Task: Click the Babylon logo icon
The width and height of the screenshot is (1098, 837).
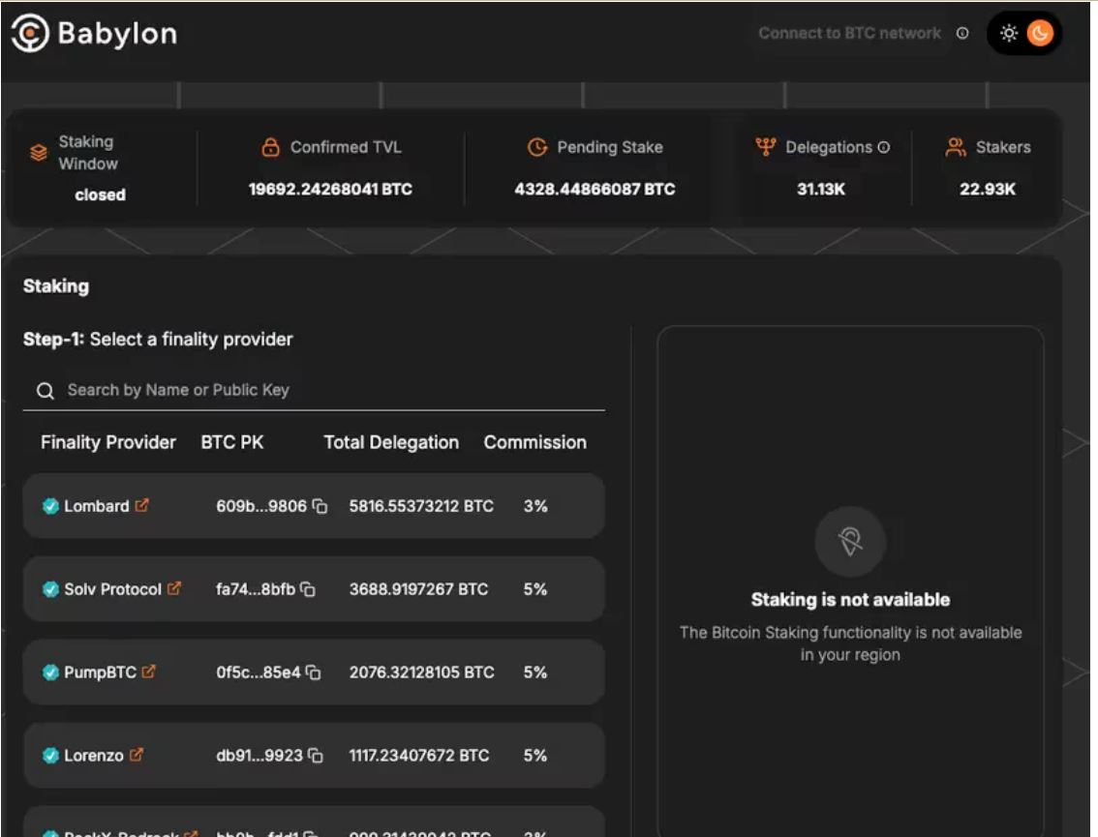Action: (x=29, y=34)
